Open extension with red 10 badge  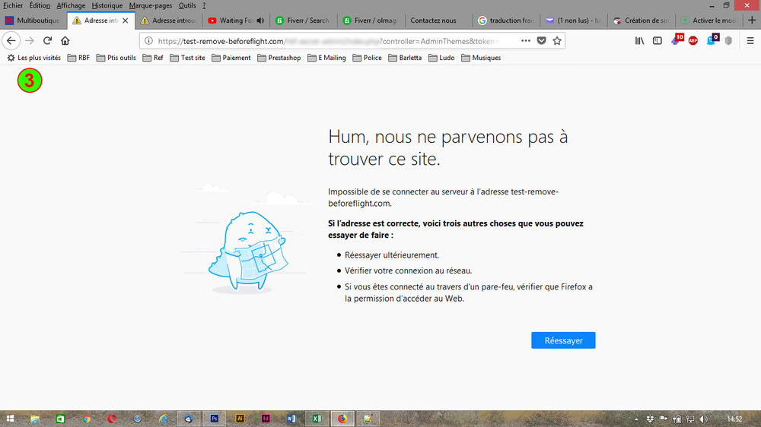click(x=677, y=40)
